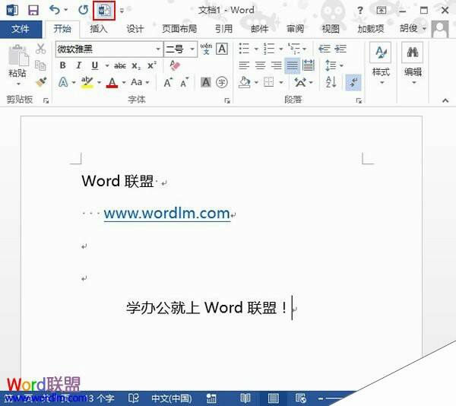The width and height of the screenshot is (456, 406).
Task: Activate the Format Painter brush
Action: coord(41,82)
